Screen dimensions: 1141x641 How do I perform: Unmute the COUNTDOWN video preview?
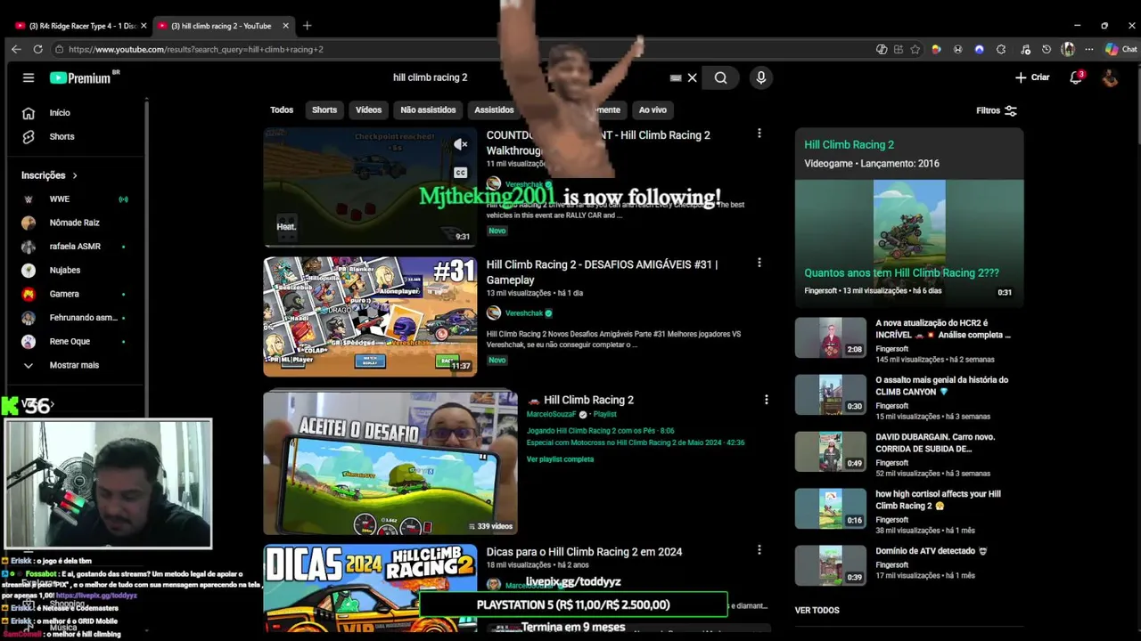coord(461,144)
